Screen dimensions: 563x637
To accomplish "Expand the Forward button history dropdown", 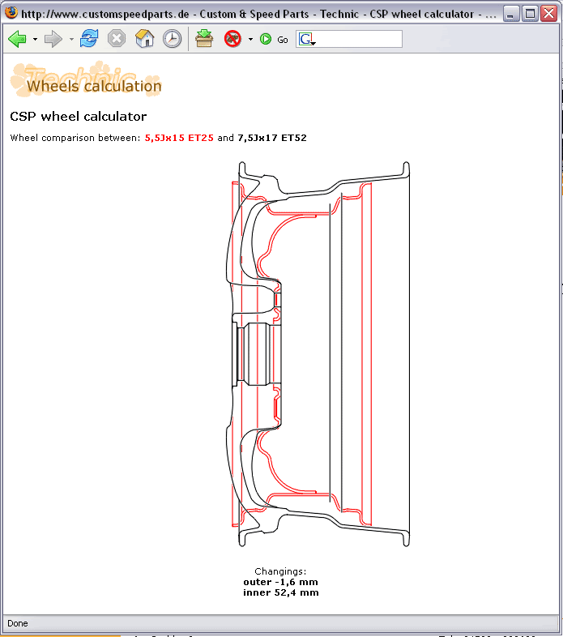I will (71, 40).
